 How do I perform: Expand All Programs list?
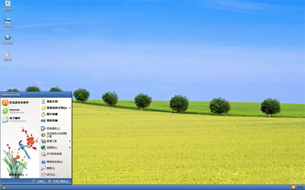(x=18, y=175)
